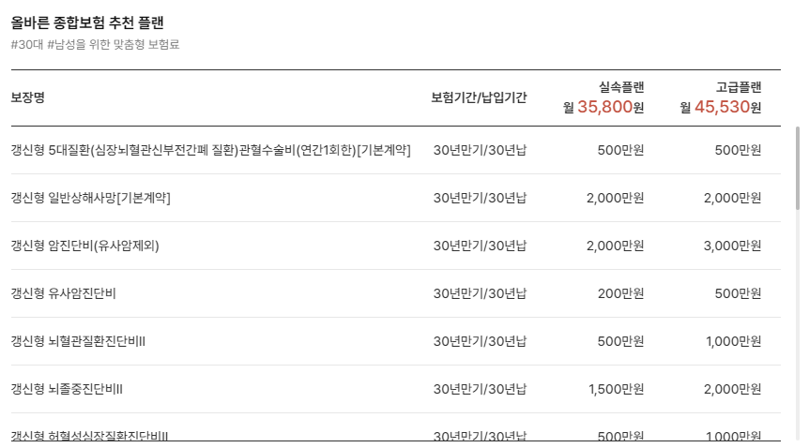Click the 갱신형 뇌혈관질환진단비III row label
809x448 pixels.
point(78,341)
